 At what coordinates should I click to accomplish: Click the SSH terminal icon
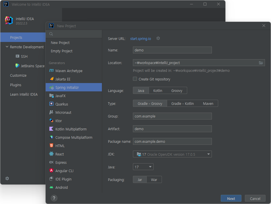[18, 56]
